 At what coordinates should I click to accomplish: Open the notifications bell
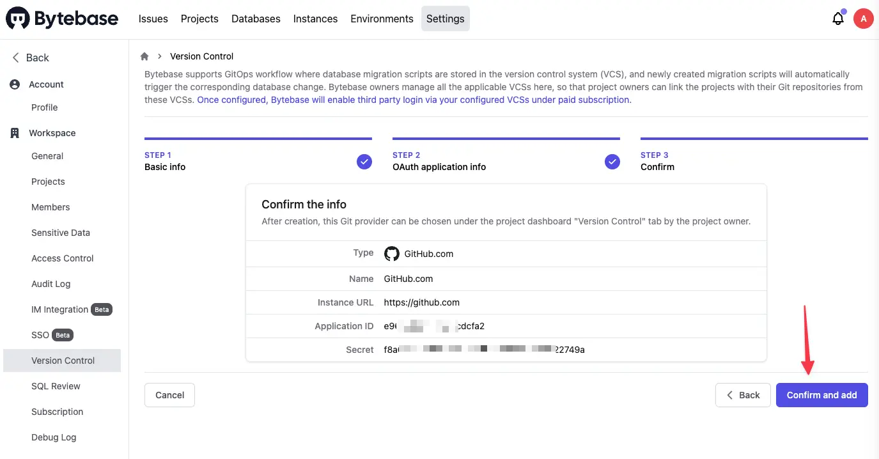tap(838, 19)
